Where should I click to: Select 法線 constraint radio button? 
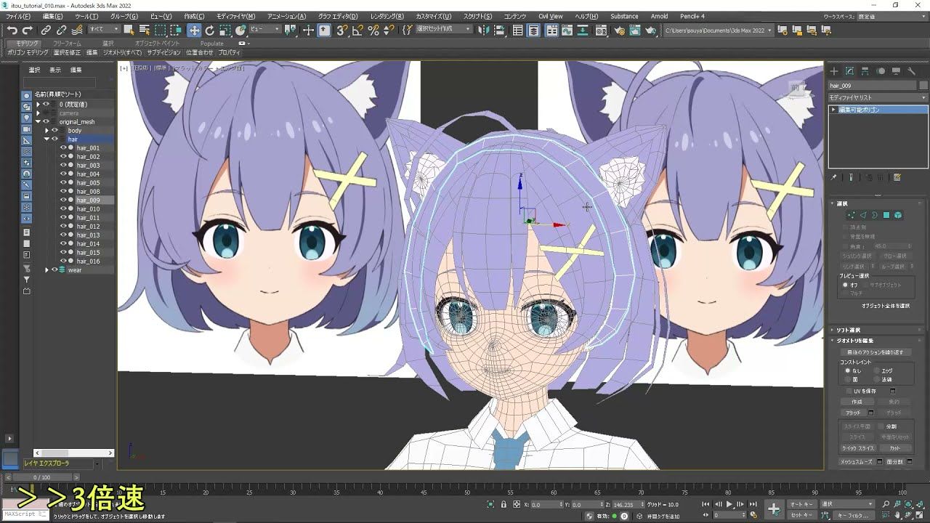click(x=878, y=379)
